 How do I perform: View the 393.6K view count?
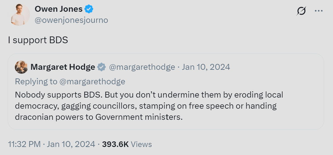115,144
